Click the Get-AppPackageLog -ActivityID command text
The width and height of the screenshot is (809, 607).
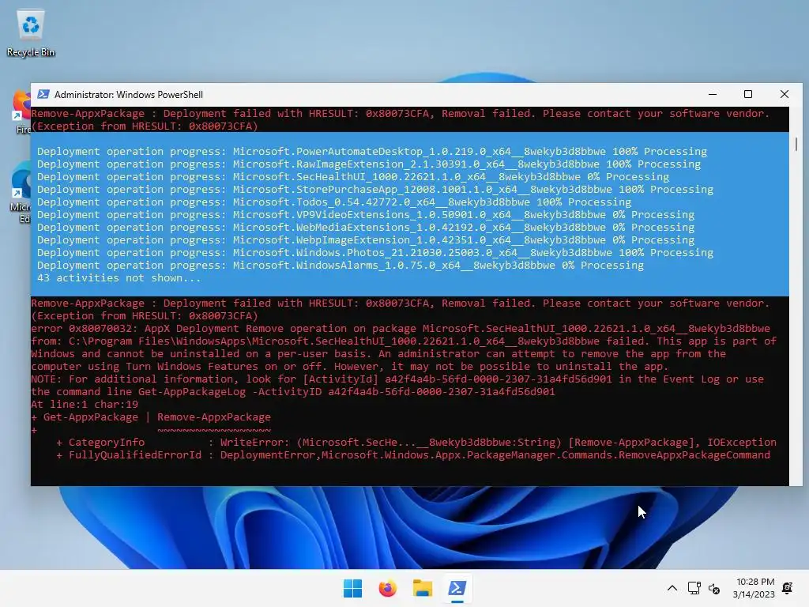[x=346, y=392]
